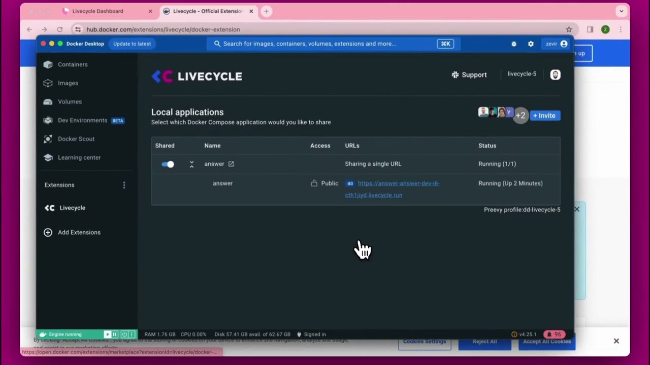Image resolution: width=650 pixels, height=365 pixels.
Task: Select the Livecycle Official Extension tab
Action: 208,11
